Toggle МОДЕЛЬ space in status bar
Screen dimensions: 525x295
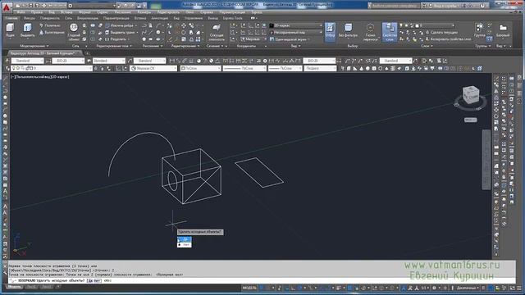tap(249, 288)
